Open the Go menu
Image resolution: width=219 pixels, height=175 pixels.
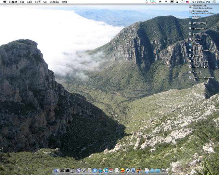pos(45,2)
